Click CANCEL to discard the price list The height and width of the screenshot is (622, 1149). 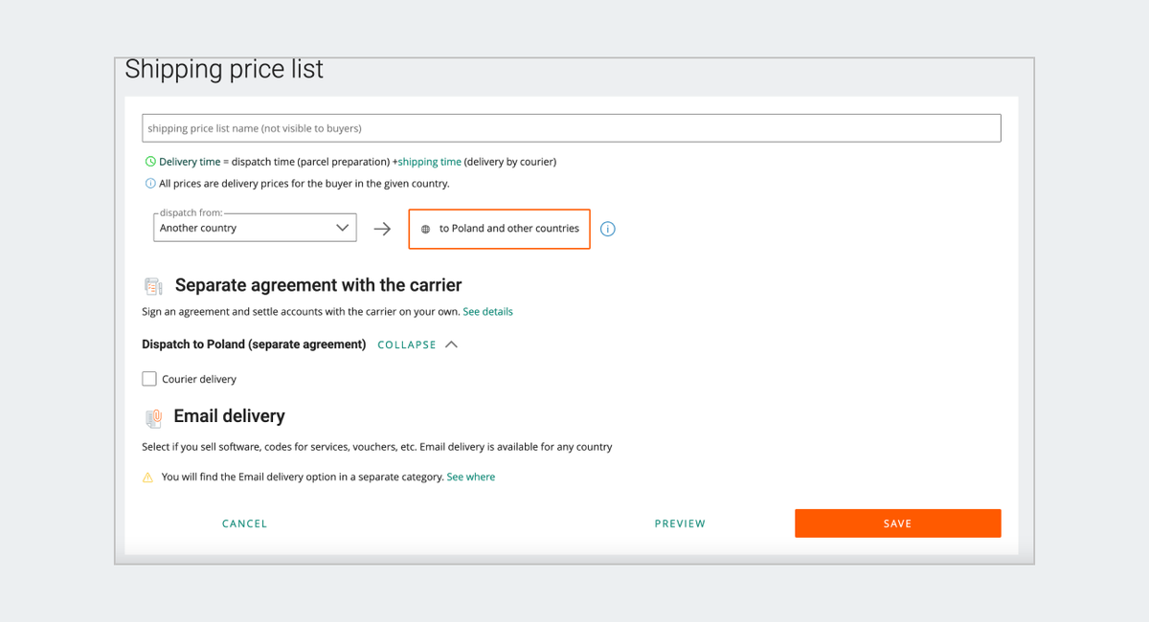pos(244,523)
